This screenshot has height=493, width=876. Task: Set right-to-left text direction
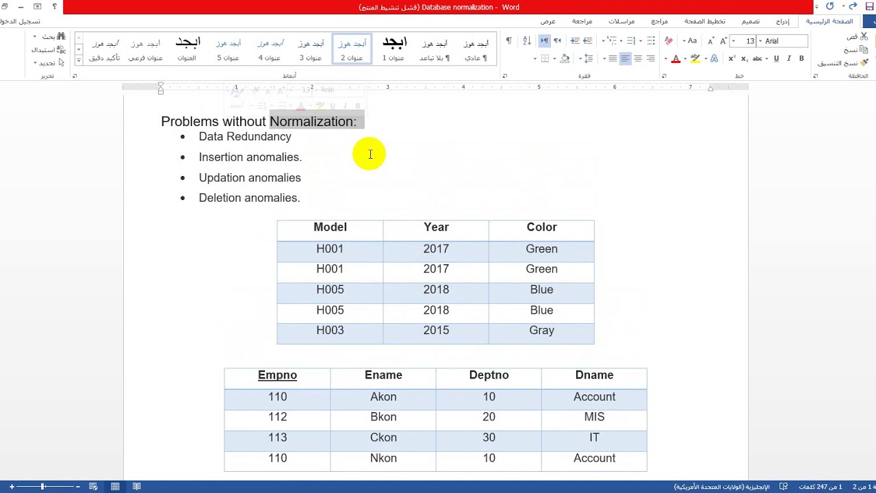pyautogui.click(x=558, y=41)
